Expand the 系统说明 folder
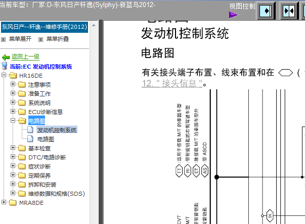Image resolution: width=305 pixels, height=224 pixels. [13, 102]
